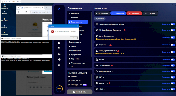Image resolution: width=176 pixels, height=96 pixels.
Task: Toggle the AMSI switch
Action: [x=173, y=60]
